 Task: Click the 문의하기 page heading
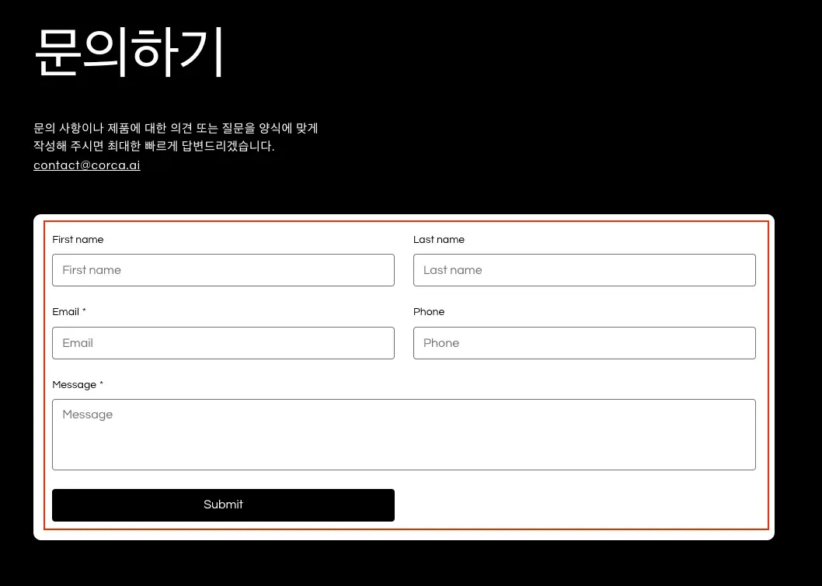click(x=130, y=52)
